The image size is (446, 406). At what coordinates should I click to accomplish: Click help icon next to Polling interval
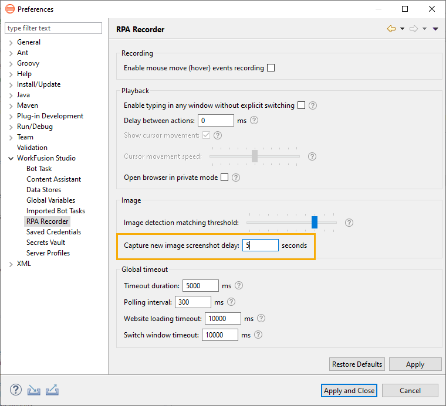point(231,302)
